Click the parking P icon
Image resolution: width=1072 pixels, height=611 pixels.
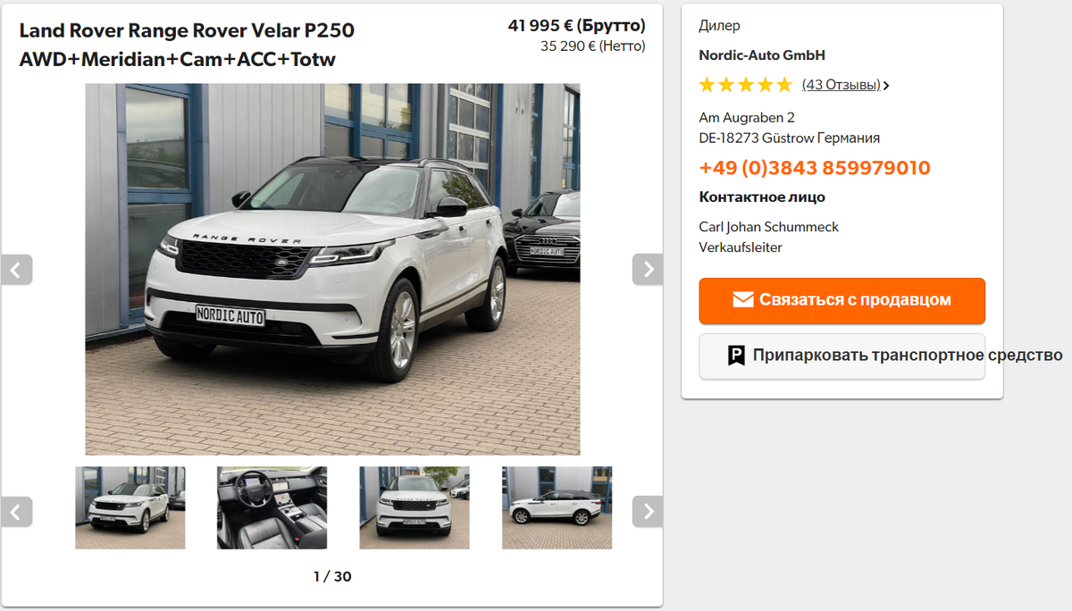(736, 356)
